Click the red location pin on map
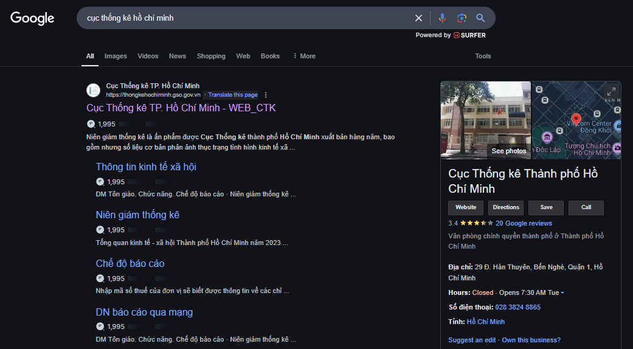633x349 pixels. [576, 119]
